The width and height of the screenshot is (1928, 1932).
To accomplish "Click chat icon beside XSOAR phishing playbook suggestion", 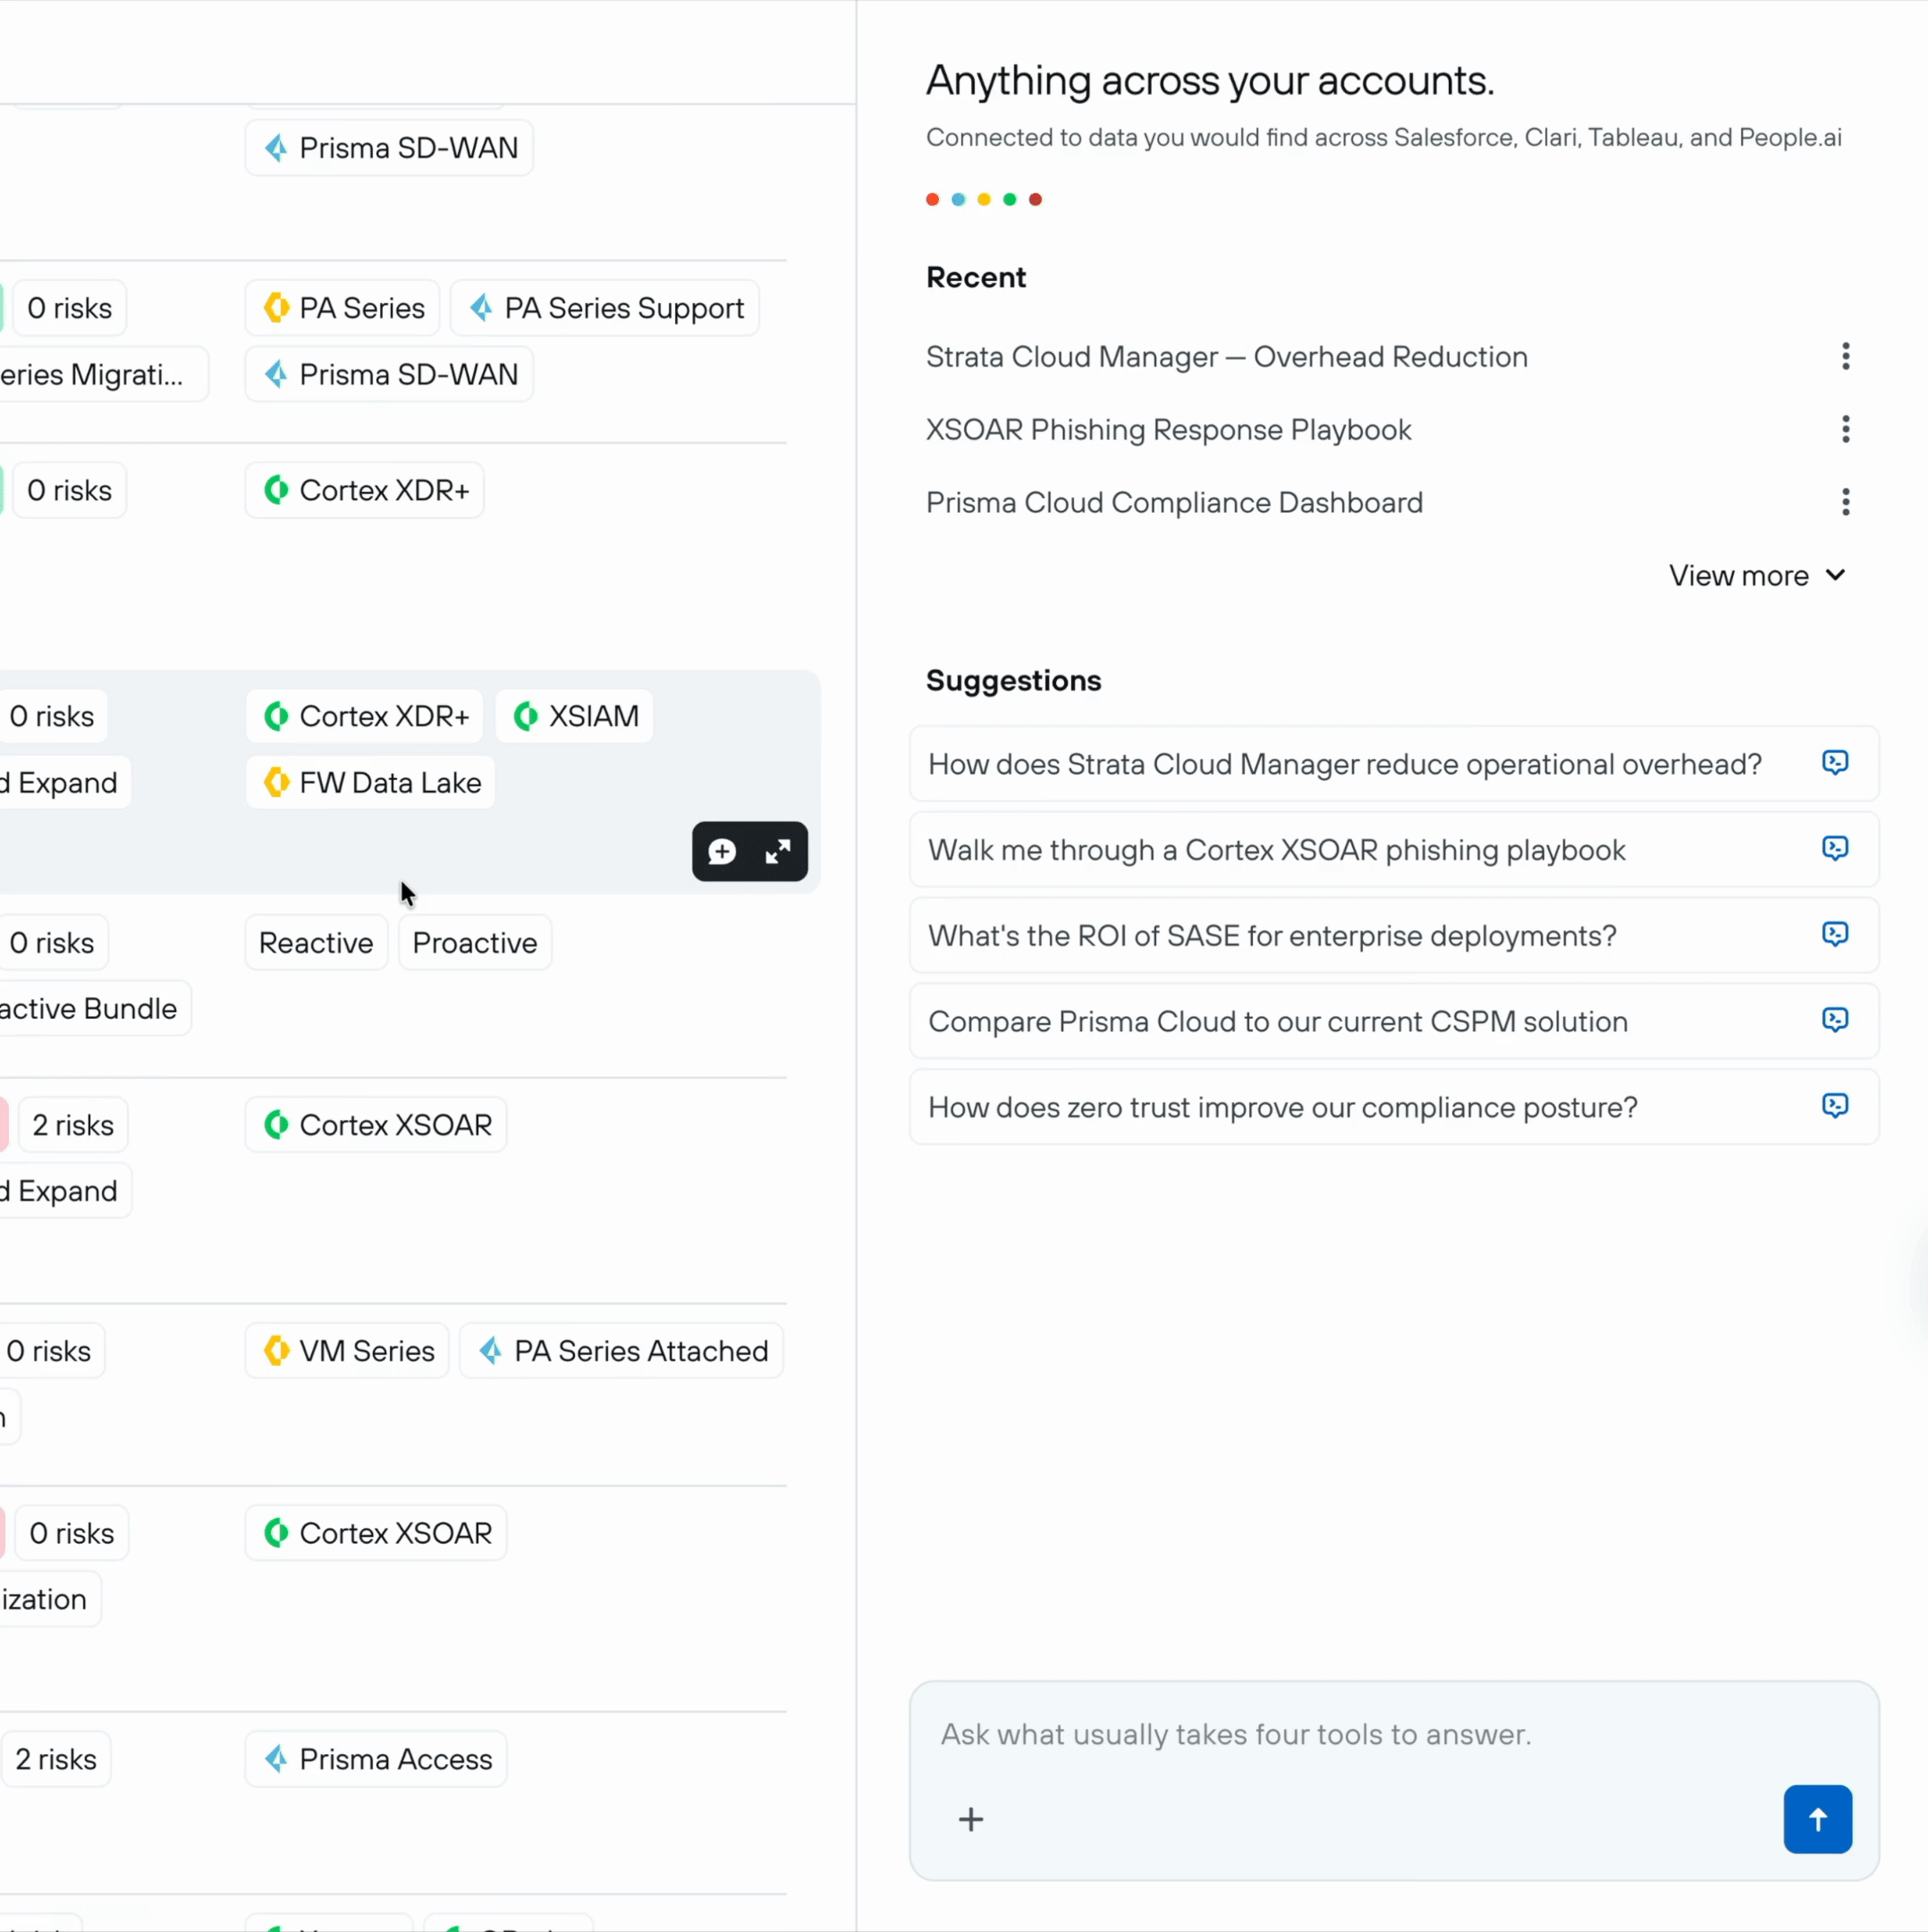I will [x=1834, y=849].
